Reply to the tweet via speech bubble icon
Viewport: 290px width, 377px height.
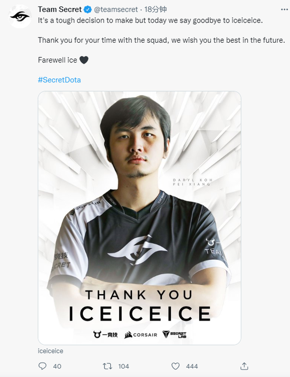tap(43, 366)
